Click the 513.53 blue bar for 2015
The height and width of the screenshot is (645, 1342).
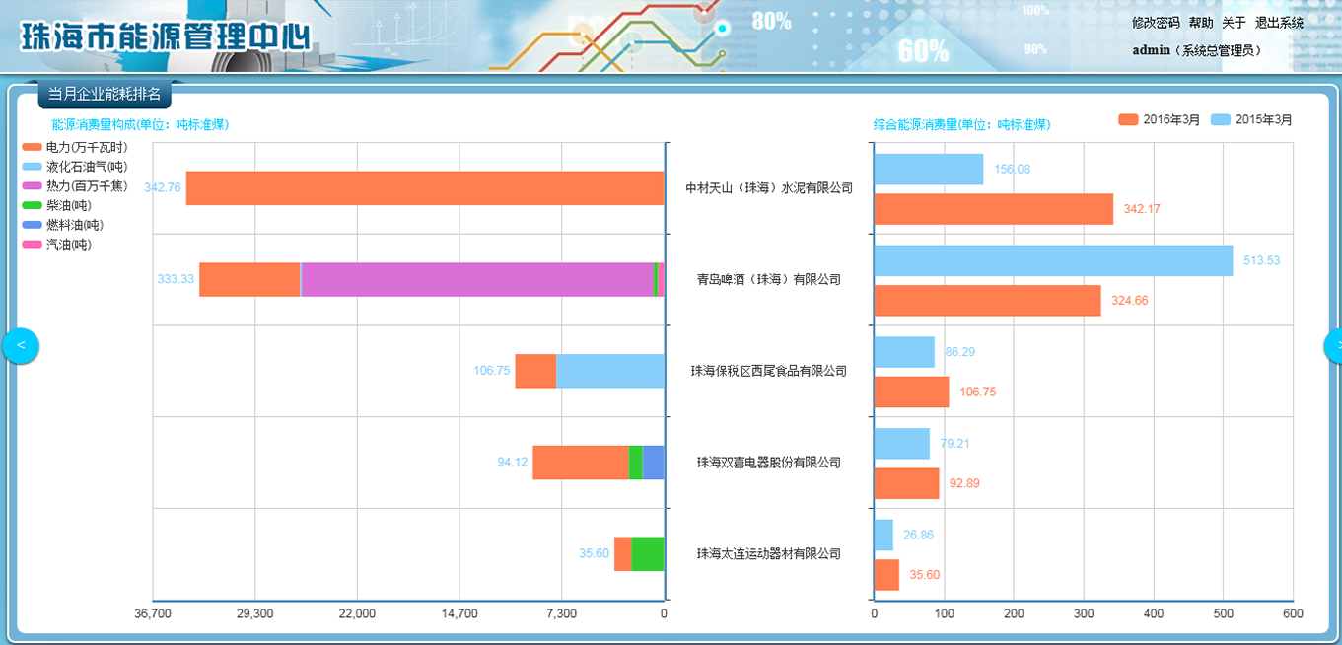tap(1053, 260)
